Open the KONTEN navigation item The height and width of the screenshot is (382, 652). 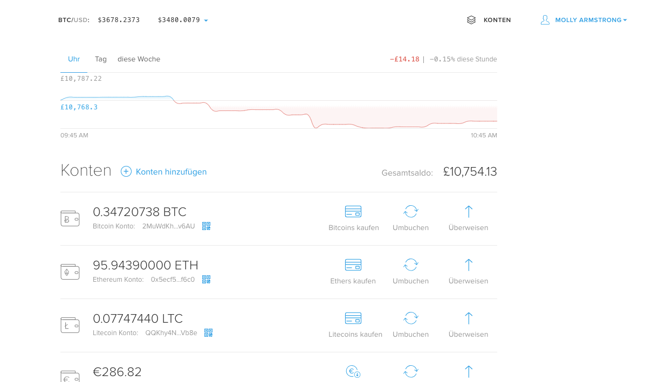(x=497, y=20)
